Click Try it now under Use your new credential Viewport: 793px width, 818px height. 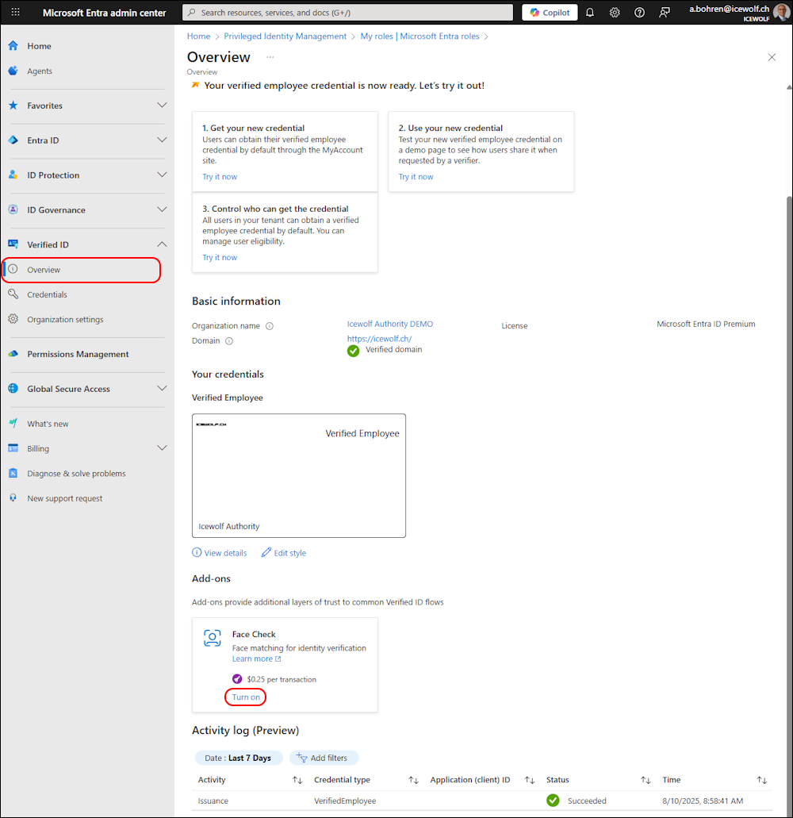416,177
